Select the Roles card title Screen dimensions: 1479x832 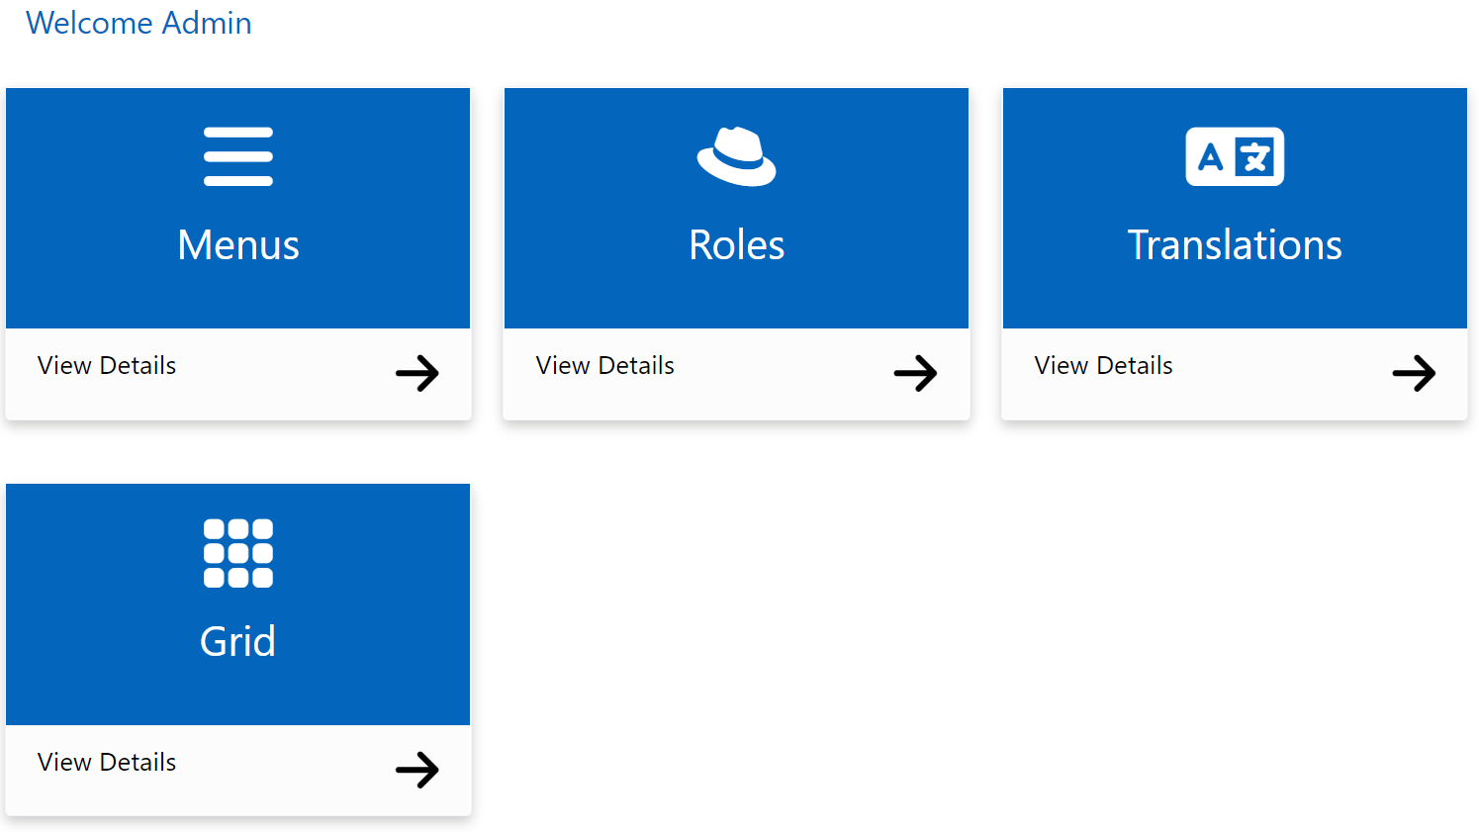736,245
